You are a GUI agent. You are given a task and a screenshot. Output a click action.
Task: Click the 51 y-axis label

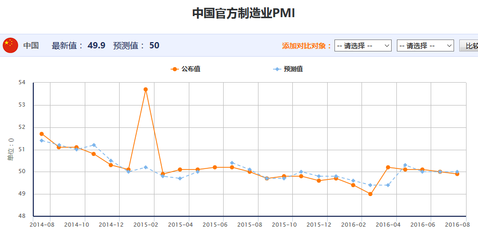[22, 150]
